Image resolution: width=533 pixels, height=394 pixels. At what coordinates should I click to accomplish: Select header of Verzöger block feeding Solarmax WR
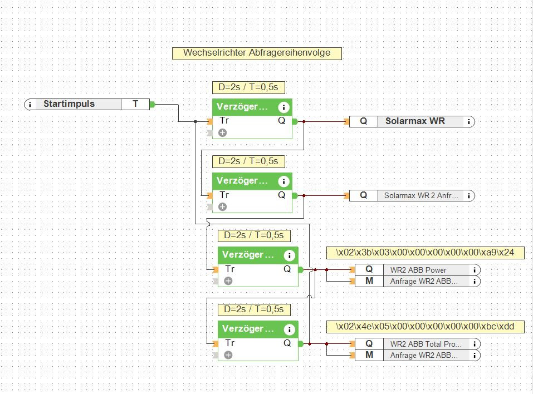pyautogui.click(x=252, y=107)
